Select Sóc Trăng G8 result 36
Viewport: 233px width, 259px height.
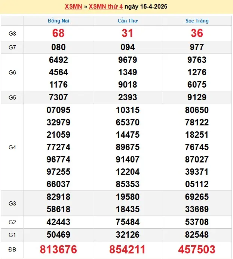pos(197,33)
